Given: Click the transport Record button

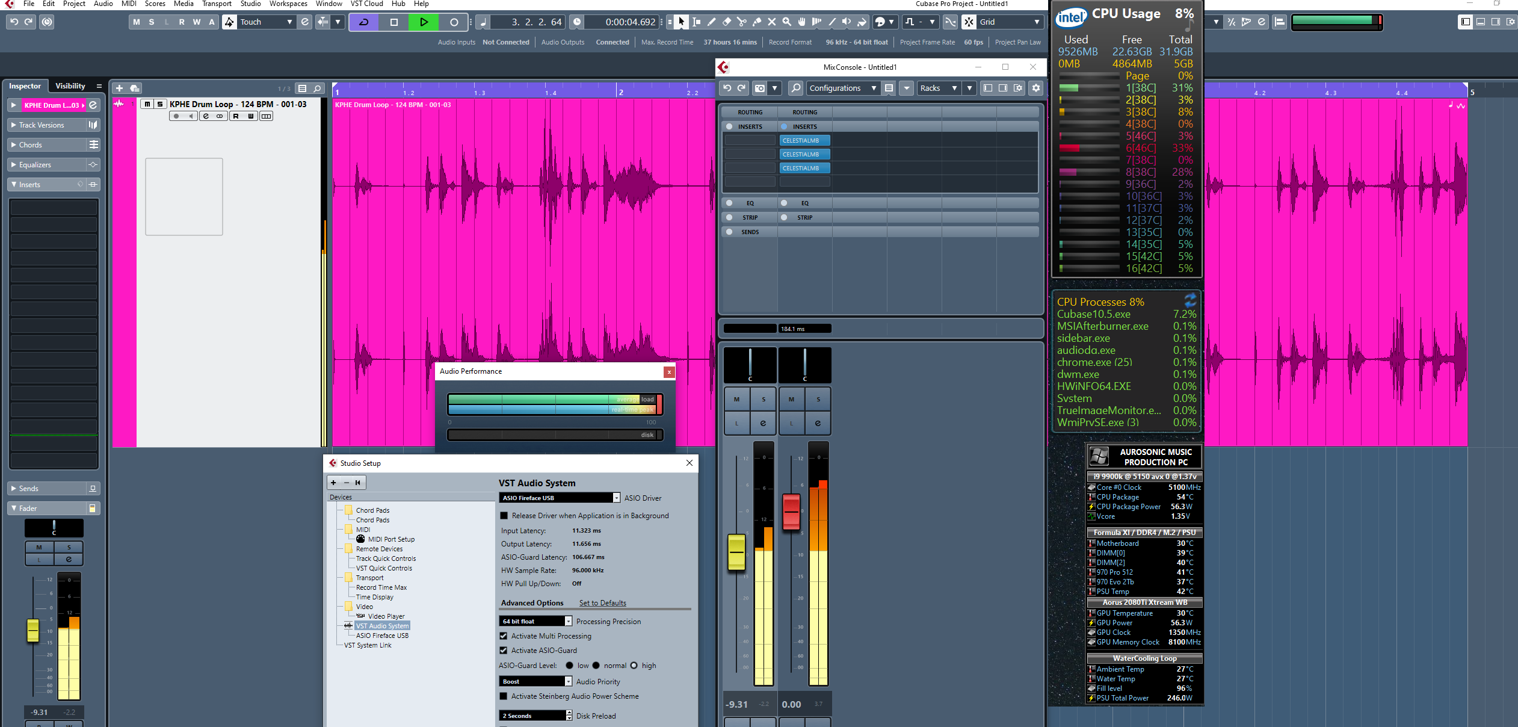Looking at the screenshot, I should pos(454,22).
